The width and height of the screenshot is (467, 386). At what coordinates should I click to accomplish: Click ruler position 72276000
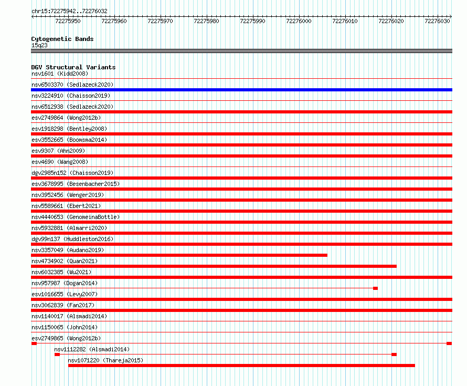click(299, 21)
